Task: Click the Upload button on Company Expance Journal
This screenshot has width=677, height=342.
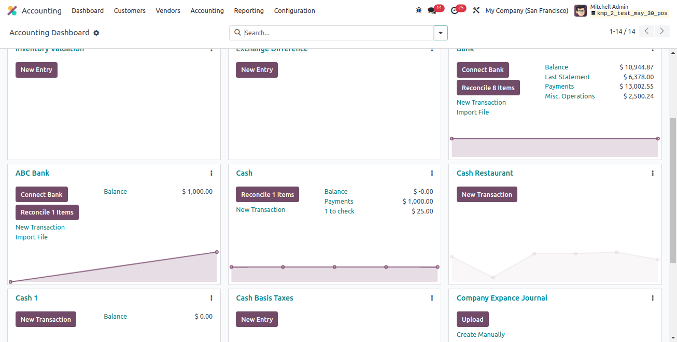Action: click(472, 319)
